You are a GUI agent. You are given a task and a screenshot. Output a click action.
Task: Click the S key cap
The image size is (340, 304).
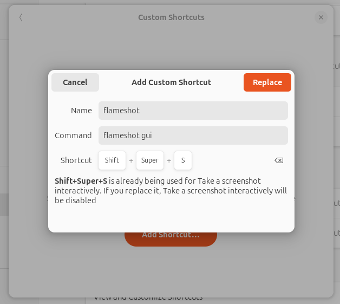pyautogui.click(x=183, y=160)
